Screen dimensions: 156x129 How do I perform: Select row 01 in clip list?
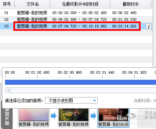(76, 13)
